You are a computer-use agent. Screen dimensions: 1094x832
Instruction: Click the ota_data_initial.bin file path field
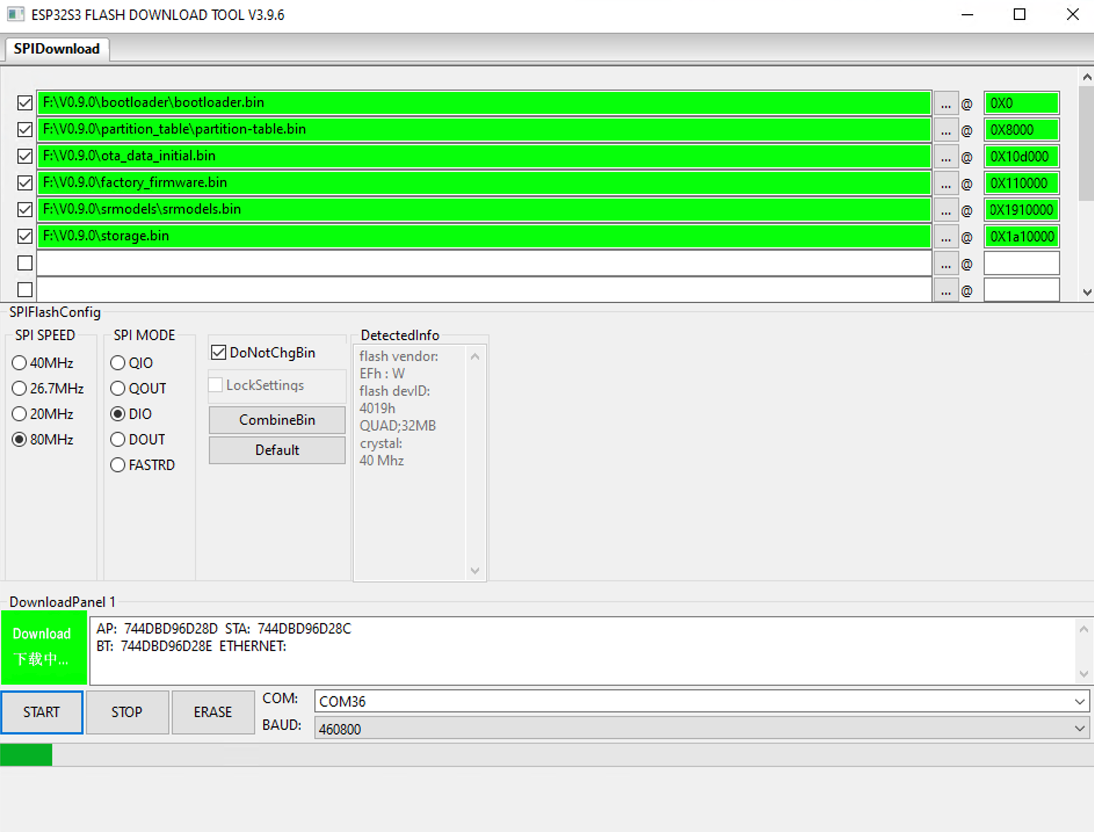[x=484, y=156]
